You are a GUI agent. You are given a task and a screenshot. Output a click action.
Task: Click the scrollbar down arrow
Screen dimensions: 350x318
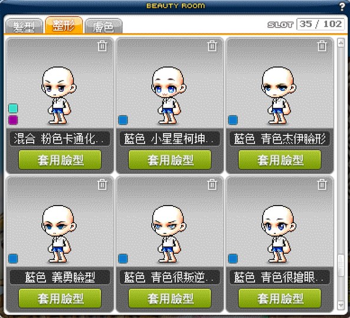(x=341, y=305)
